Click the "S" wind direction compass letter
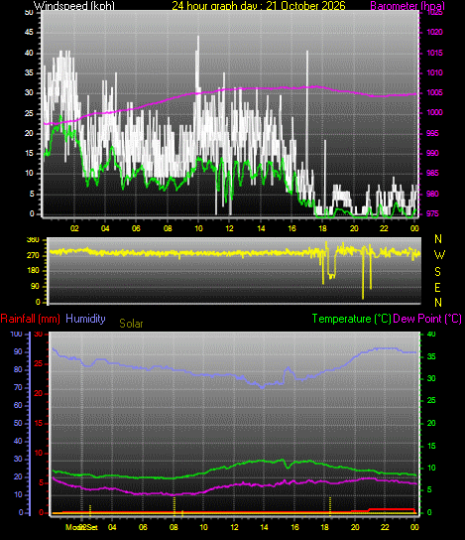 point(437,272)
